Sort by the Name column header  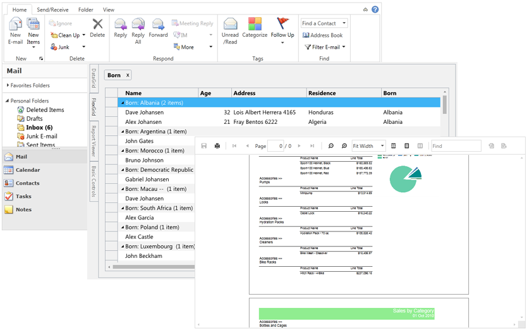pyautogui.click(x=158, y=93)
